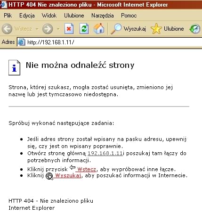The height and width of the screenshot is (214, 202).
Task: Open the Ulubione menu in menu bar
Action: pyautogui.click(x=74, y=16)
